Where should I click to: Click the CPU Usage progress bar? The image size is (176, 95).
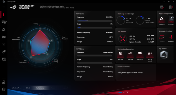(94, 28)
